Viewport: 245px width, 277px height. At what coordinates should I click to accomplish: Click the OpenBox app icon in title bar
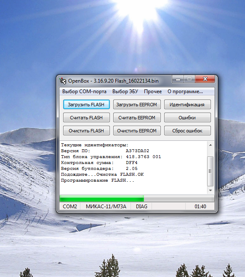tap(63, 81)
